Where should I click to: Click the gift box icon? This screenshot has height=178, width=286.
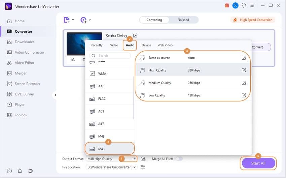(x=227, y=5)
